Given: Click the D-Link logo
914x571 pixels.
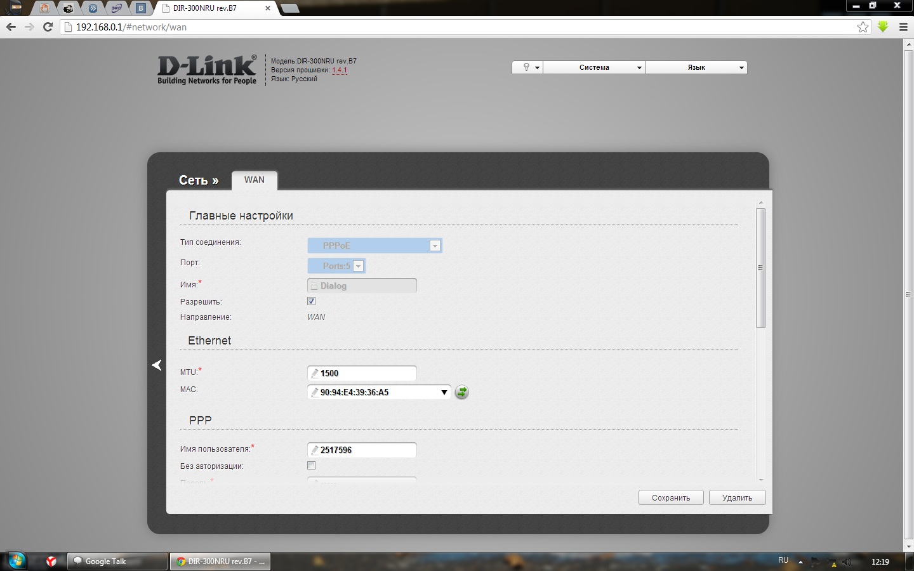Looking at the screenshot, I should [207, 69].
